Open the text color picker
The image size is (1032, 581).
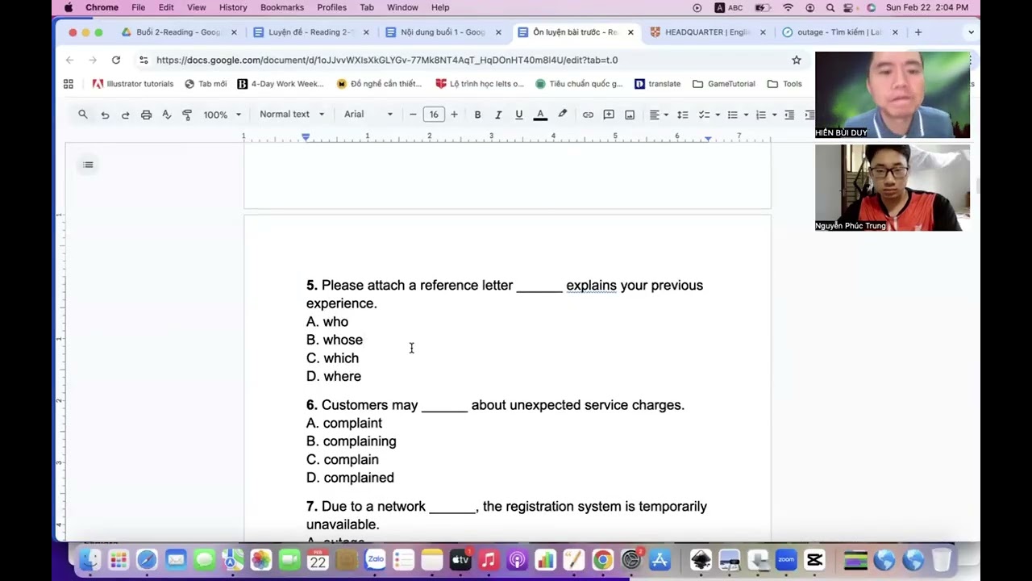tap(540, 115)
